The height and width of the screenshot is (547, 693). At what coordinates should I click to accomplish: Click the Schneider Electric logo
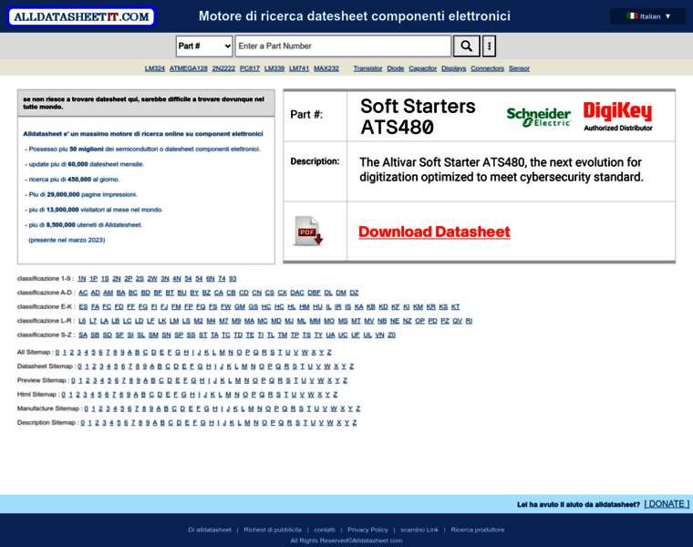coord(538,117)
